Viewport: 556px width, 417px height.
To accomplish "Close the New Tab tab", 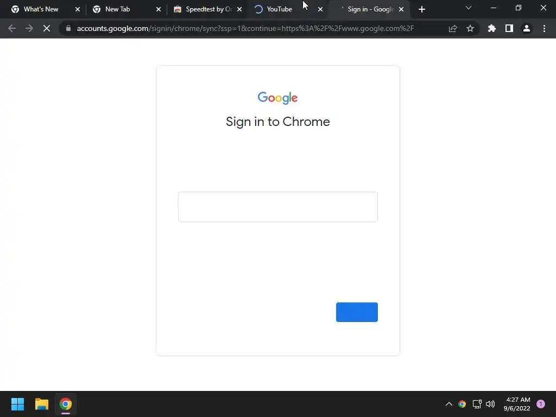I will pos(159,9).
